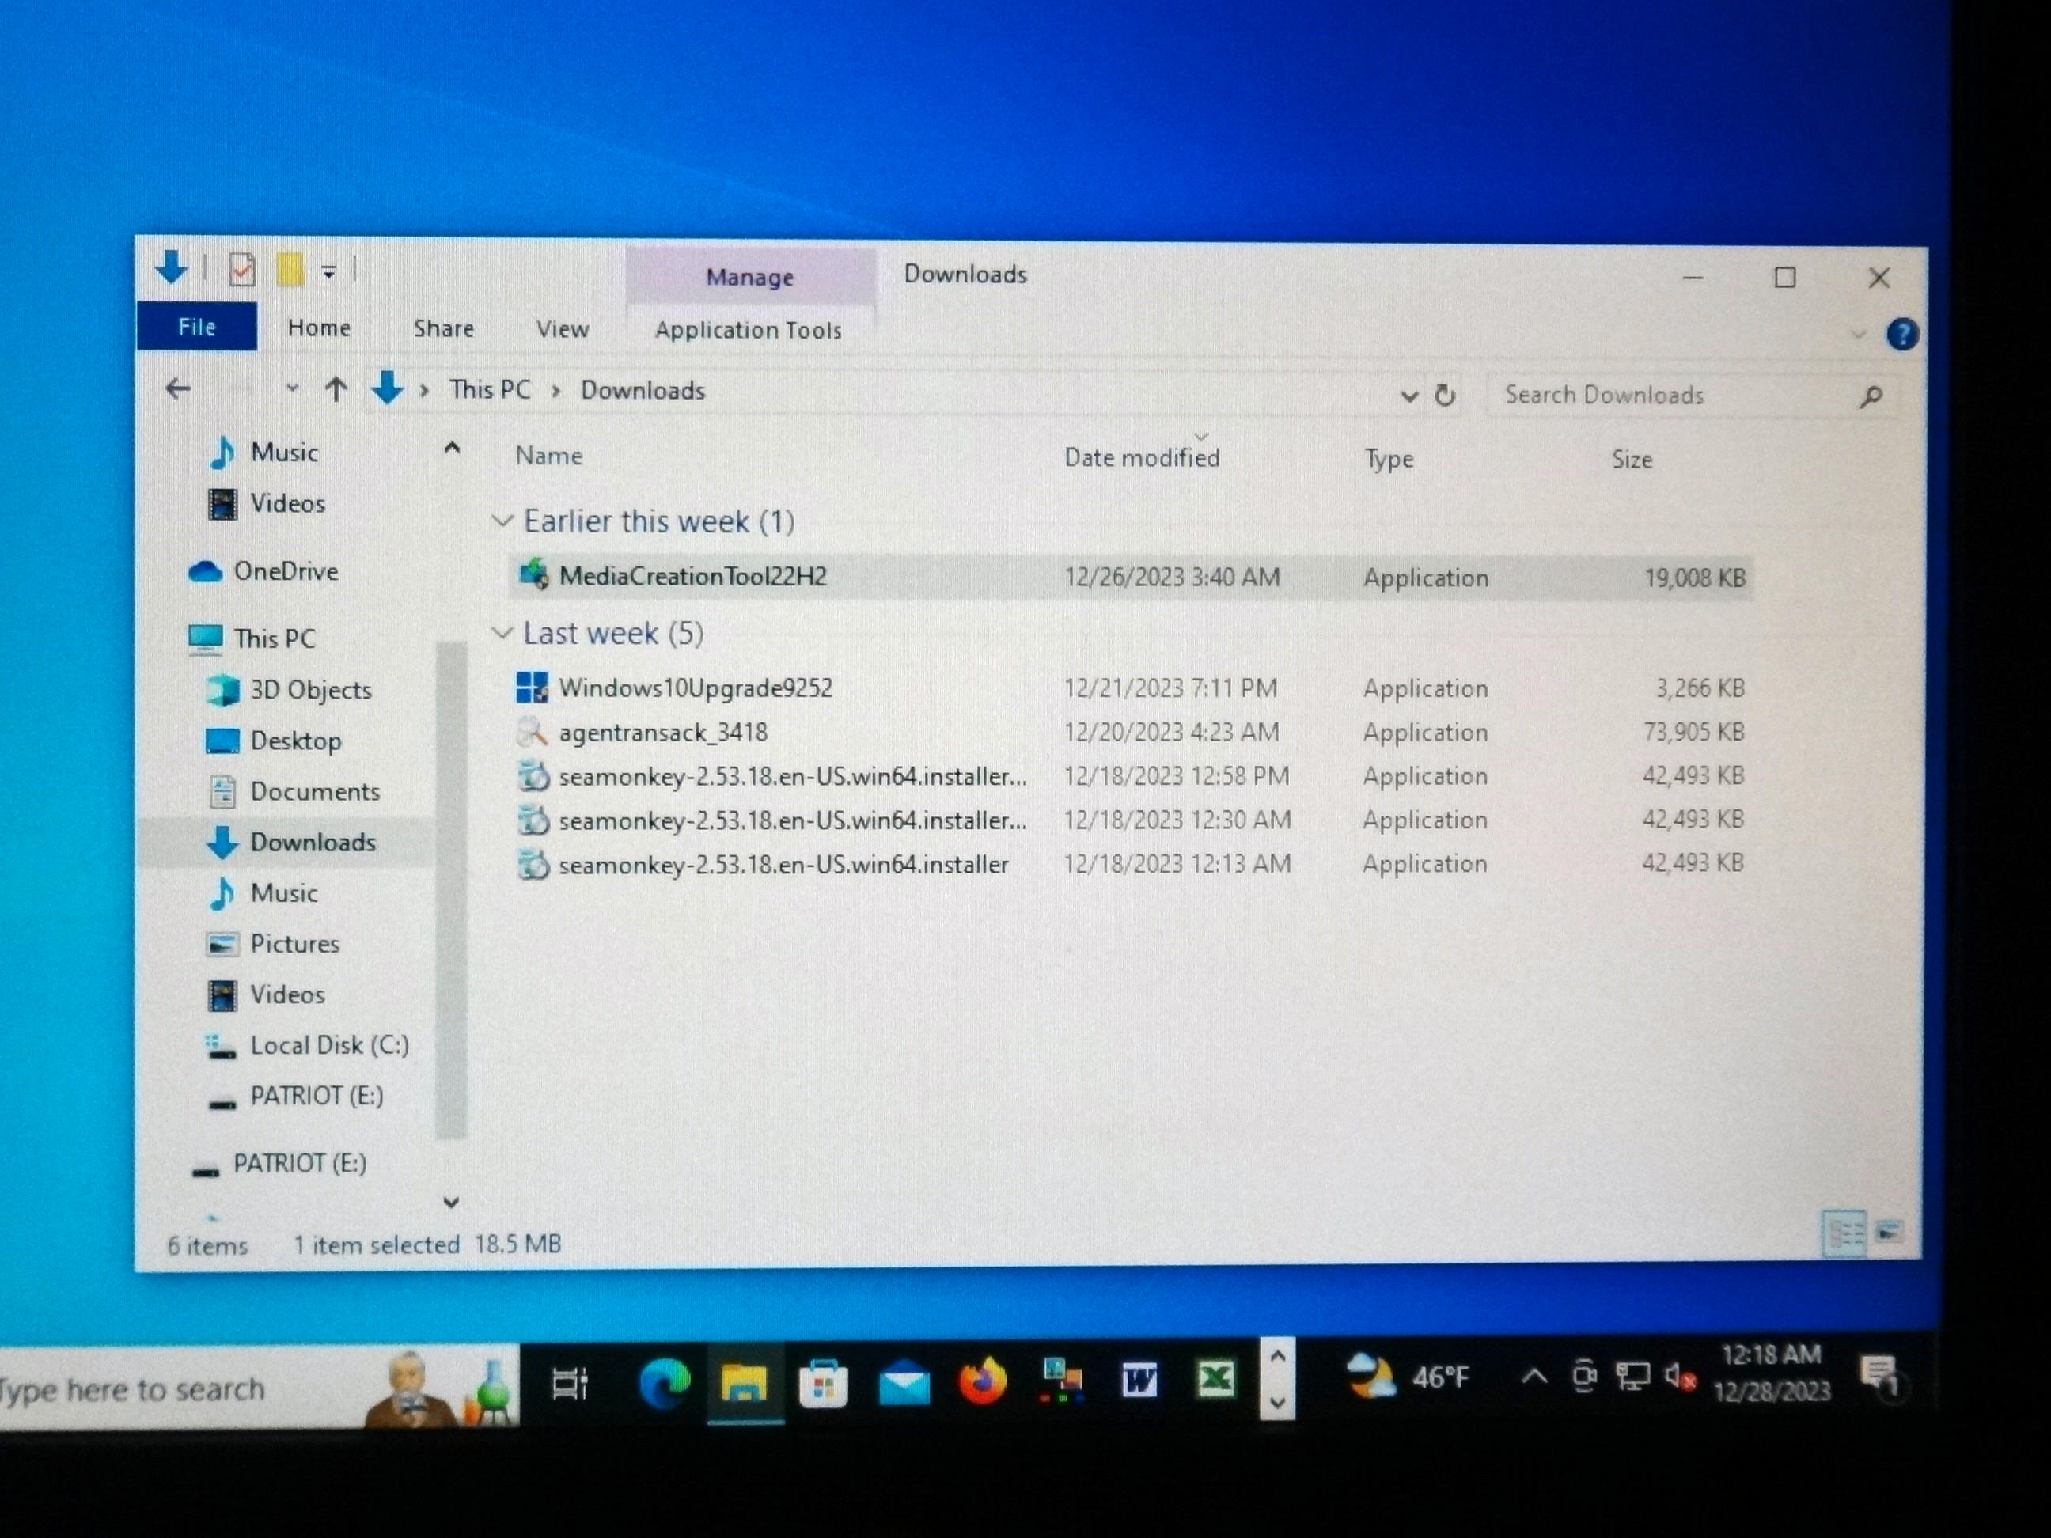Switch to Details view icon

click(1844, 1233)
